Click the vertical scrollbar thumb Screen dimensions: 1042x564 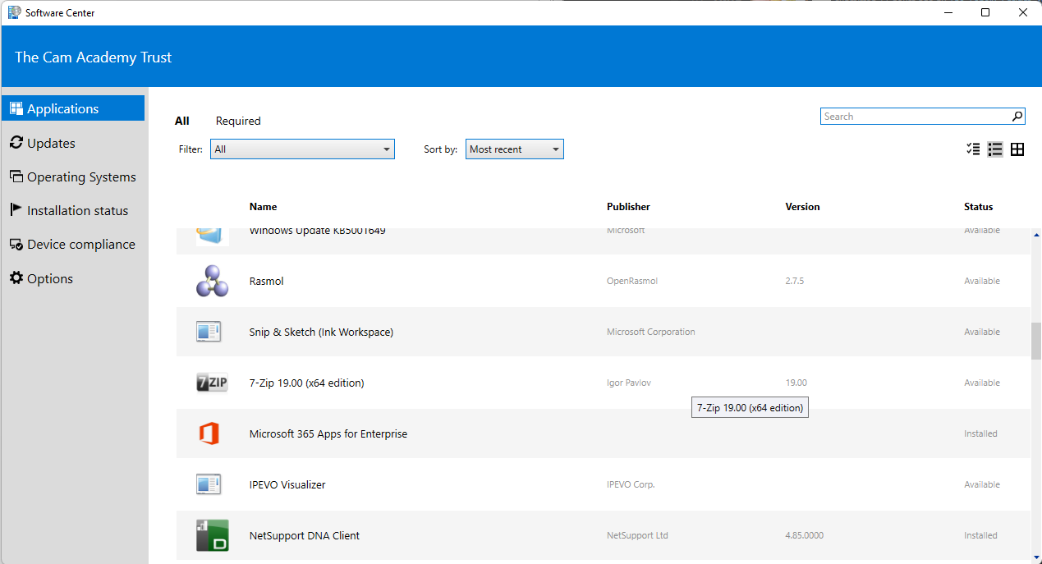pos(1035,341)
